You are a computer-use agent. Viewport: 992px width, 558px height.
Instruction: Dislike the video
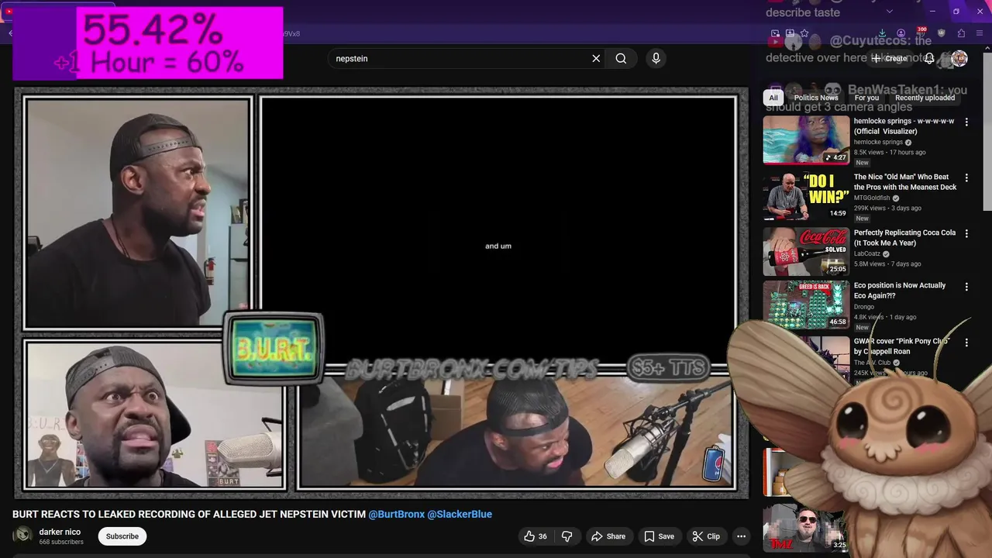pos(567,536)
